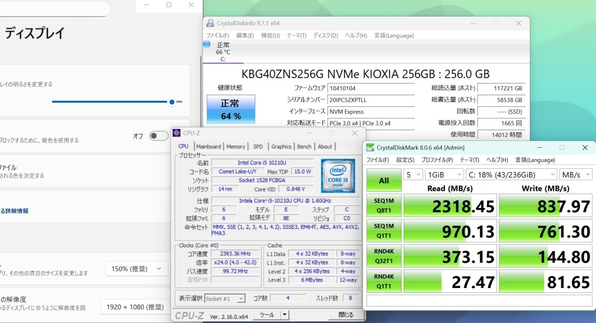Open テーマ(T) menu in CrystalDiskMark
596x323 pixels.
pyautogui.click(x=469, y=160)
